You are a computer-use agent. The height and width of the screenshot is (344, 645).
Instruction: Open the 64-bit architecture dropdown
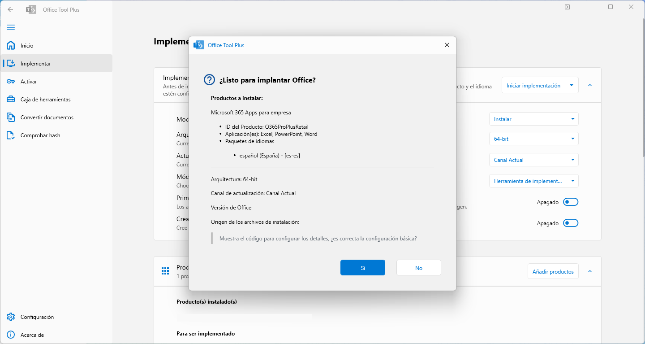pyautogui.click(x=534, y=139)
